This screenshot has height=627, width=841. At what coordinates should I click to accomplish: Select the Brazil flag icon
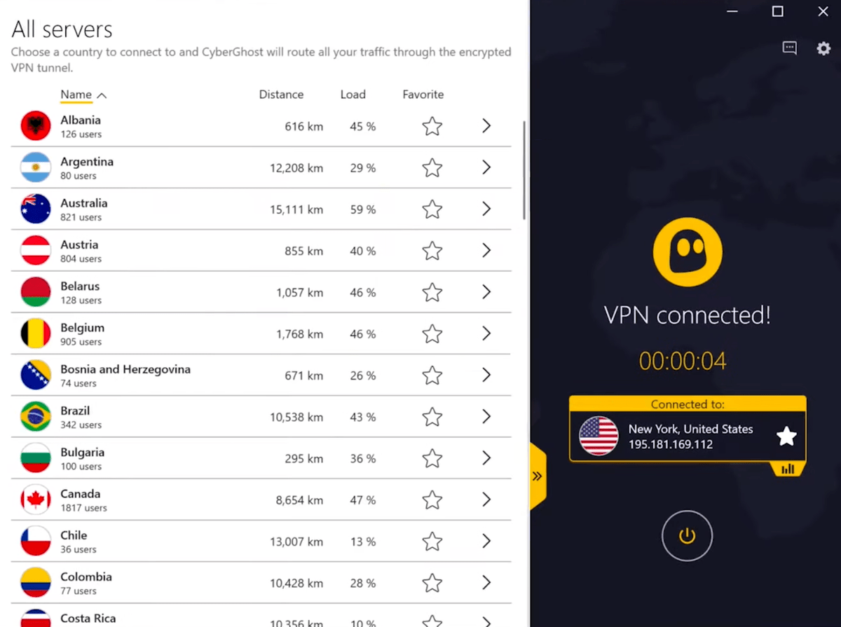pos(35,417)
